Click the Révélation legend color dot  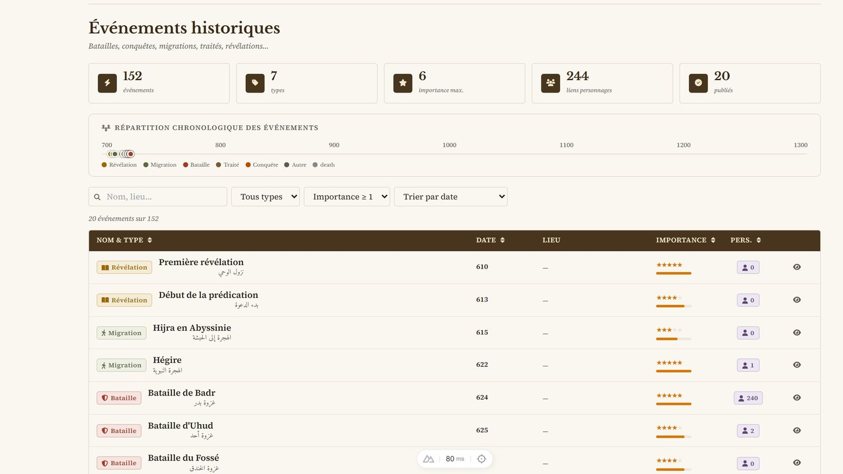104,165
